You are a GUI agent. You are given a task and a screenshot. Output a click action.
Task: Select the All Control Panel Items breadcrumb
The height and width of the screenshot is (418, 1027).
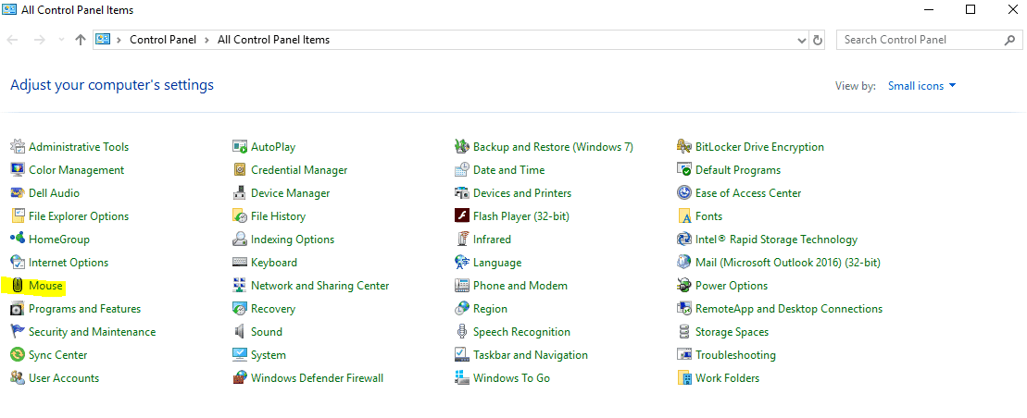click(274, 40)
